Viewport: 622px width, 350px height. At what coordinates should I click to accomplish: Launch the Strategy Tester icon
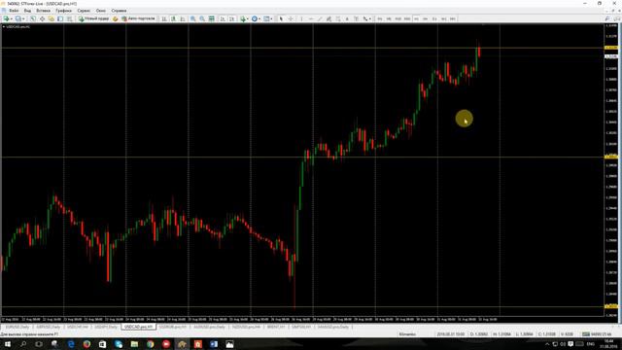(x=69, y=18)
